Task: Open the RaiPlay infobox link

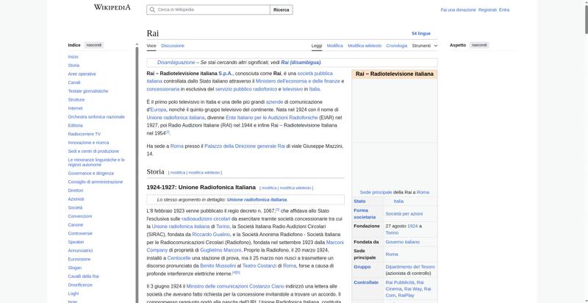Action: coord(406,296)
